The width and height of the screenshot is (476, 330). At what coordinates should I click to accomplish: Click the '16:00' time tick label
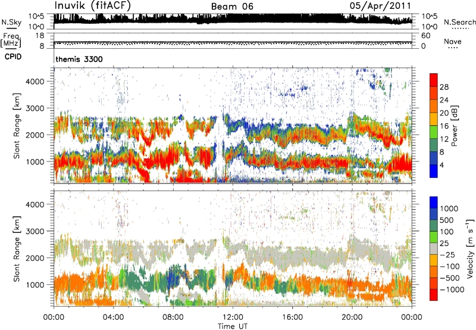pos(292,317)
